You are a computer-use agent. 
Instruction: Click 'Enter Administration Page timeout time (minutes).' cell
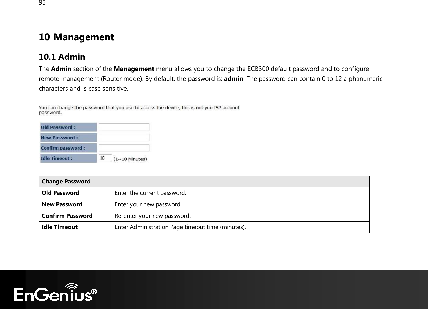click(x=241, y=227)
